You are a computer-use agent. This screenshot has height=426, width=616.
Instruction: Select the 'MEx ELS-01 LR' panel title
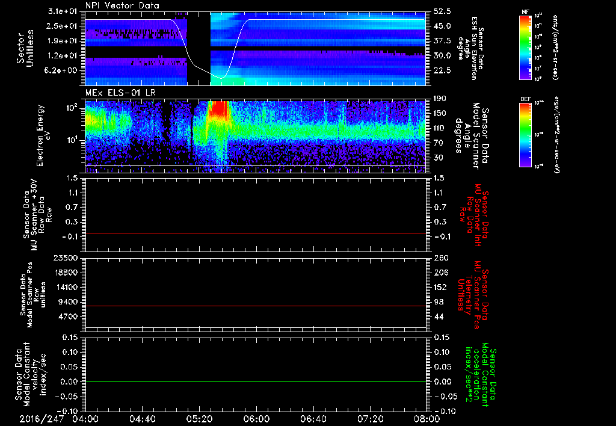coord(120,93)
